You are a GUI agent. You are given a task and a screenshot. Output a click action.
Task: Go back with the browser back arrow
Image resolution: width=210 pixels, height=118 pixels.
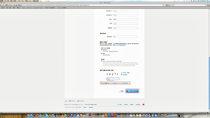coord(2,5)
